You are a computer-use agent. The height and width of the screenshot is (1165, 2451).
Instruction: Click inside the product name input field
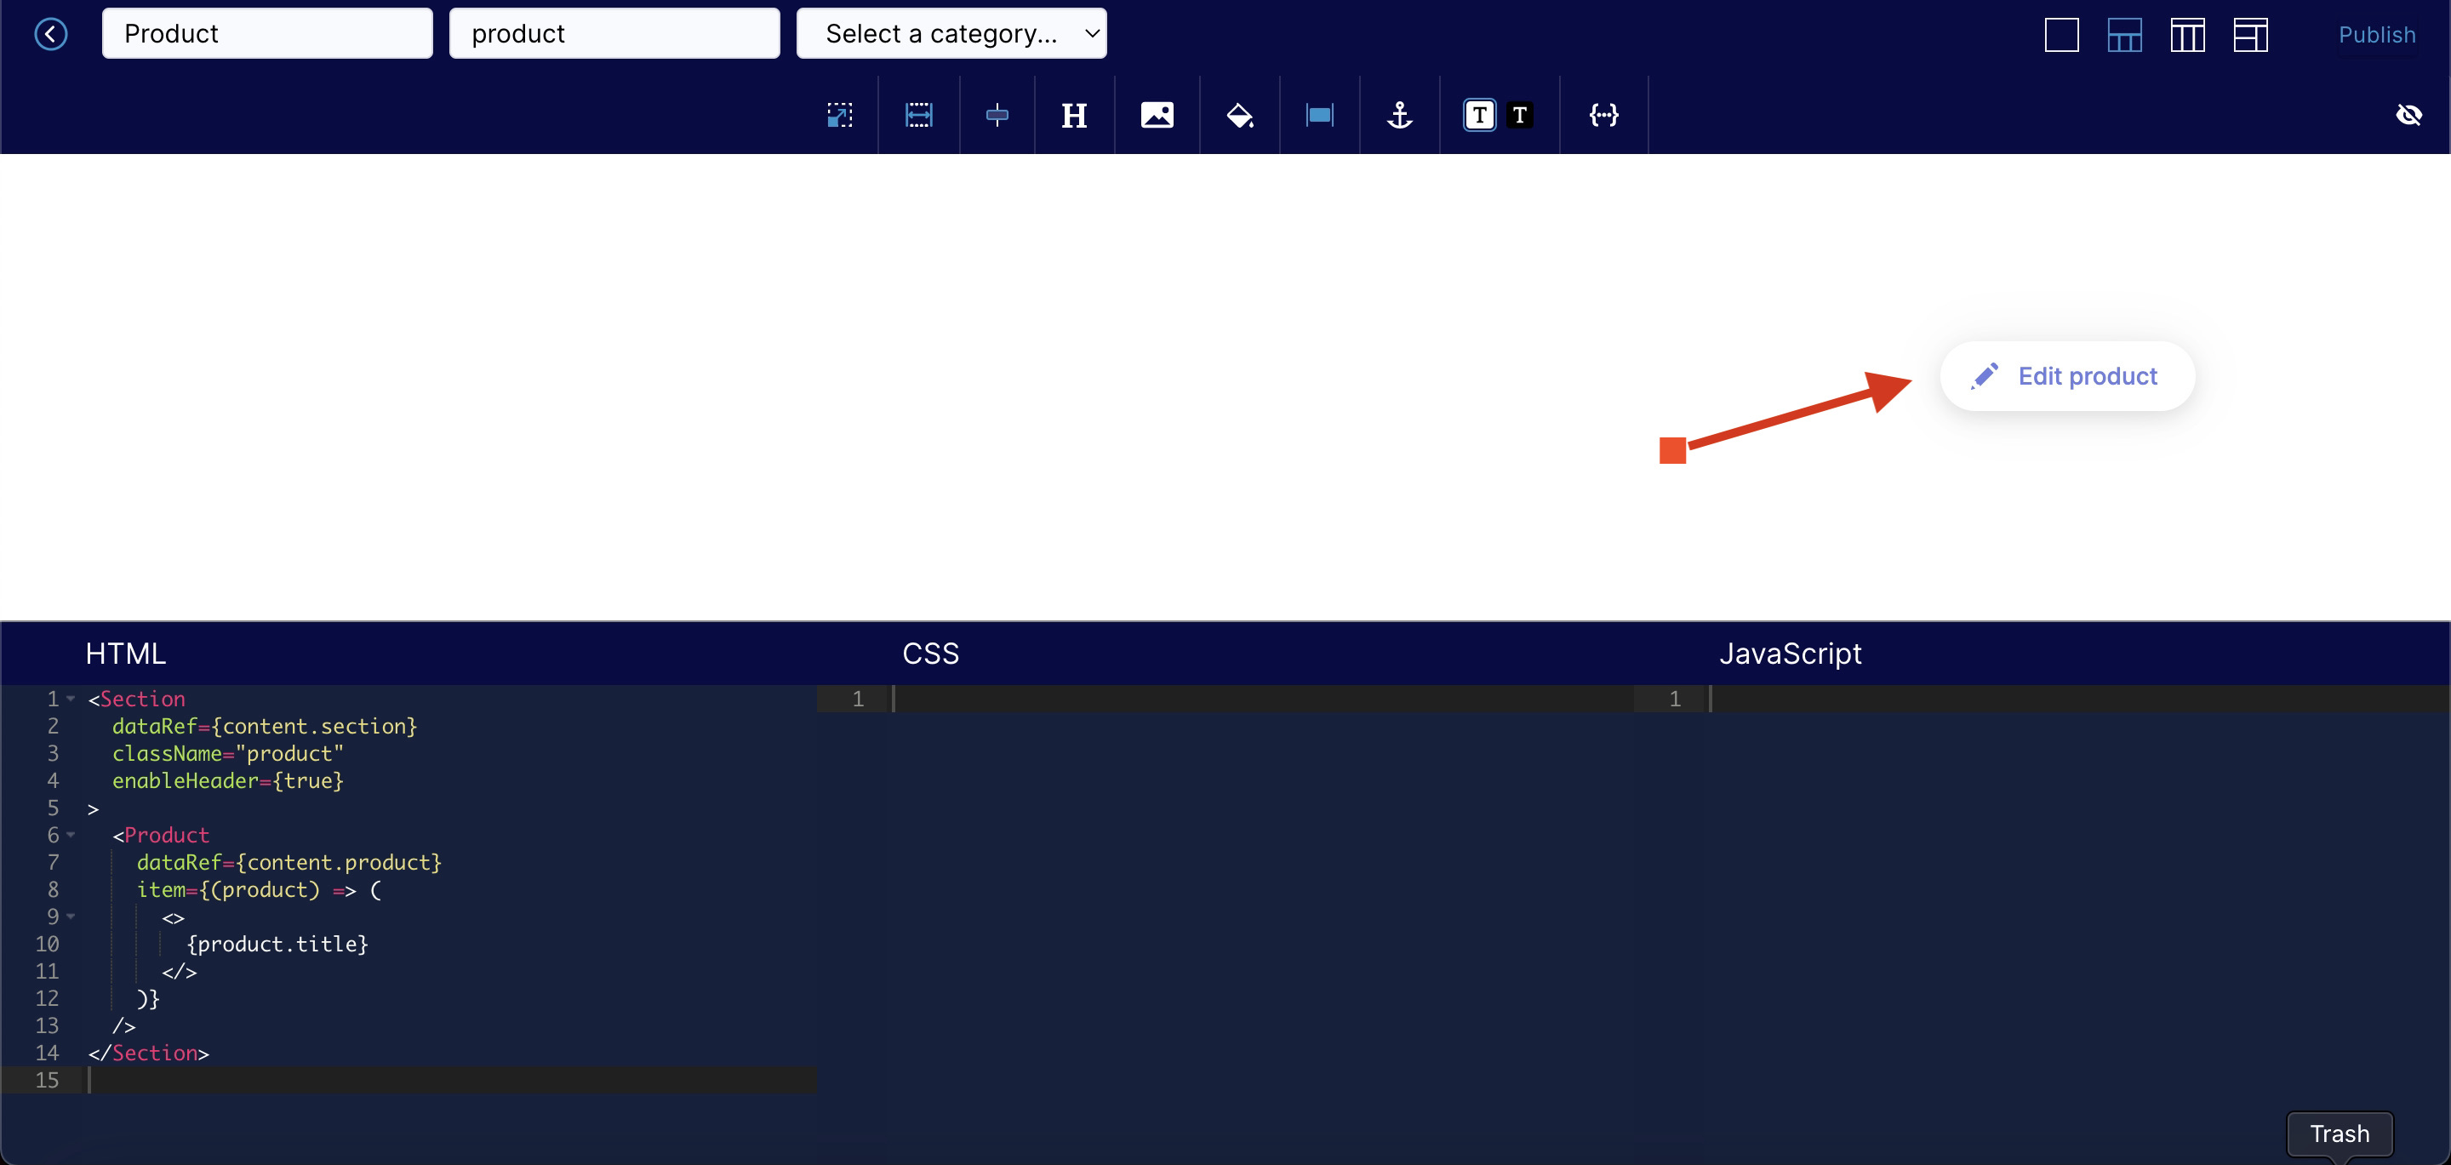[x=266, y=33]
